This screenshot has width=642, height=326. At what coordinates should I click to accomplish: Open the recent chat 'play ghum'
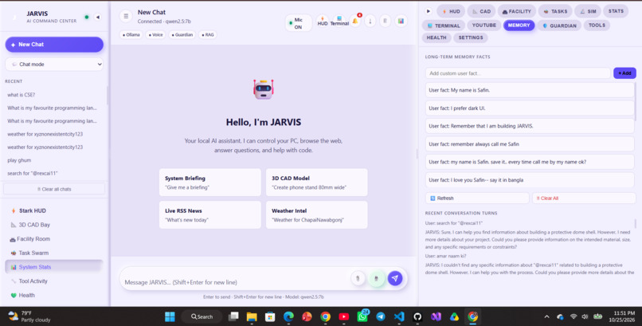[54, 160]
